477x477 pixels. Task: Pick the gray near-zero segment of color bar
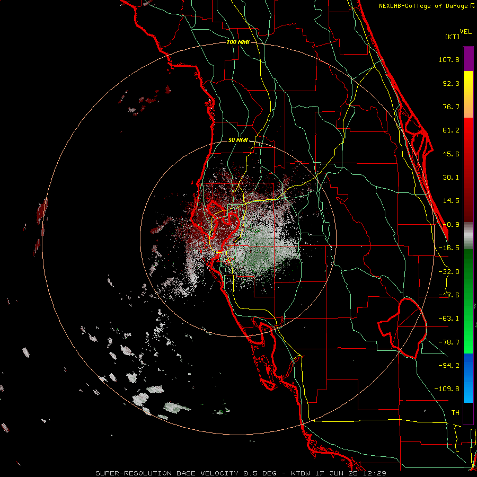468,236
